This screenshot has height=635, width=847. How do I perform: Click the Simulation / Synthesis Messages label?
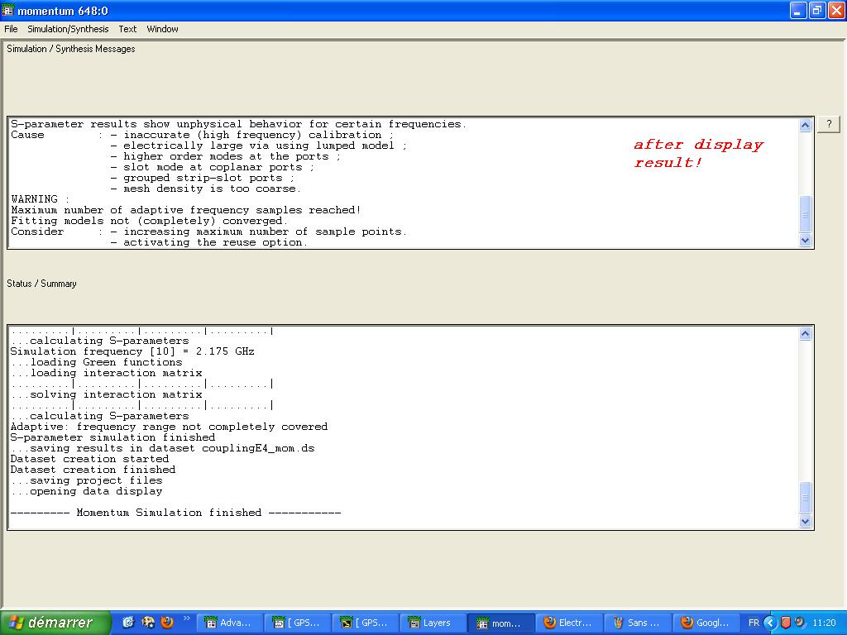pyautogui.click(x=71, y=49)
